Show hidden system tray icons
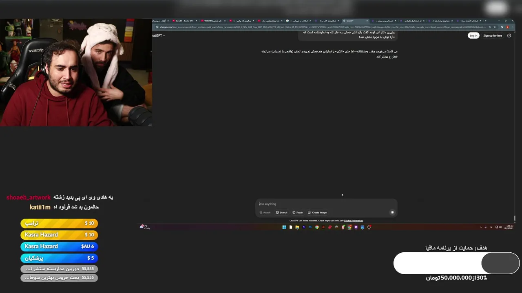This screenshot has width=522, height=293. tap(480, 227)
